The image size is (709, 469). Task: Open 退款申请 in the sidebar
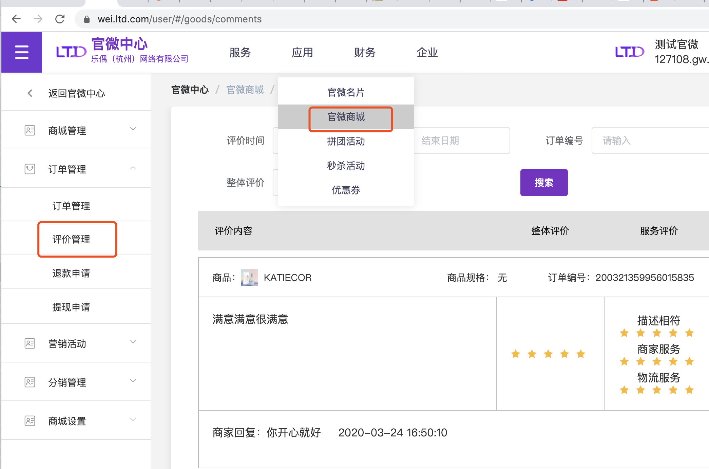pyautogui.click(x=71, y=273)
